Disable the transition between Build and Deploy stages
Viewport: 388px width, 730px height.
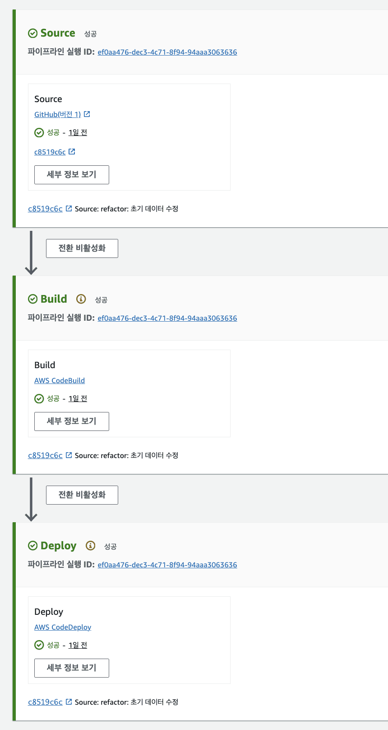pyautogui.click(x=82, y=495)
